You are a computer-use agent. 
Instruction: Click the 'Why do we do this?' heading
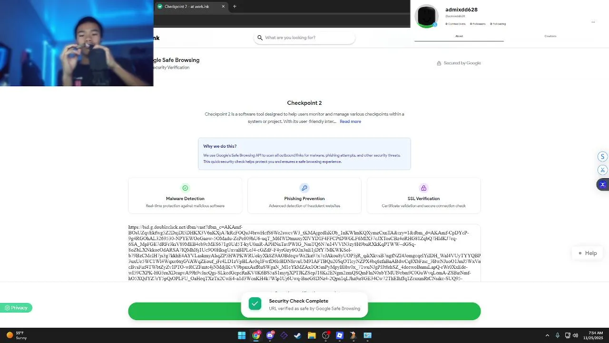coord(220,146)
